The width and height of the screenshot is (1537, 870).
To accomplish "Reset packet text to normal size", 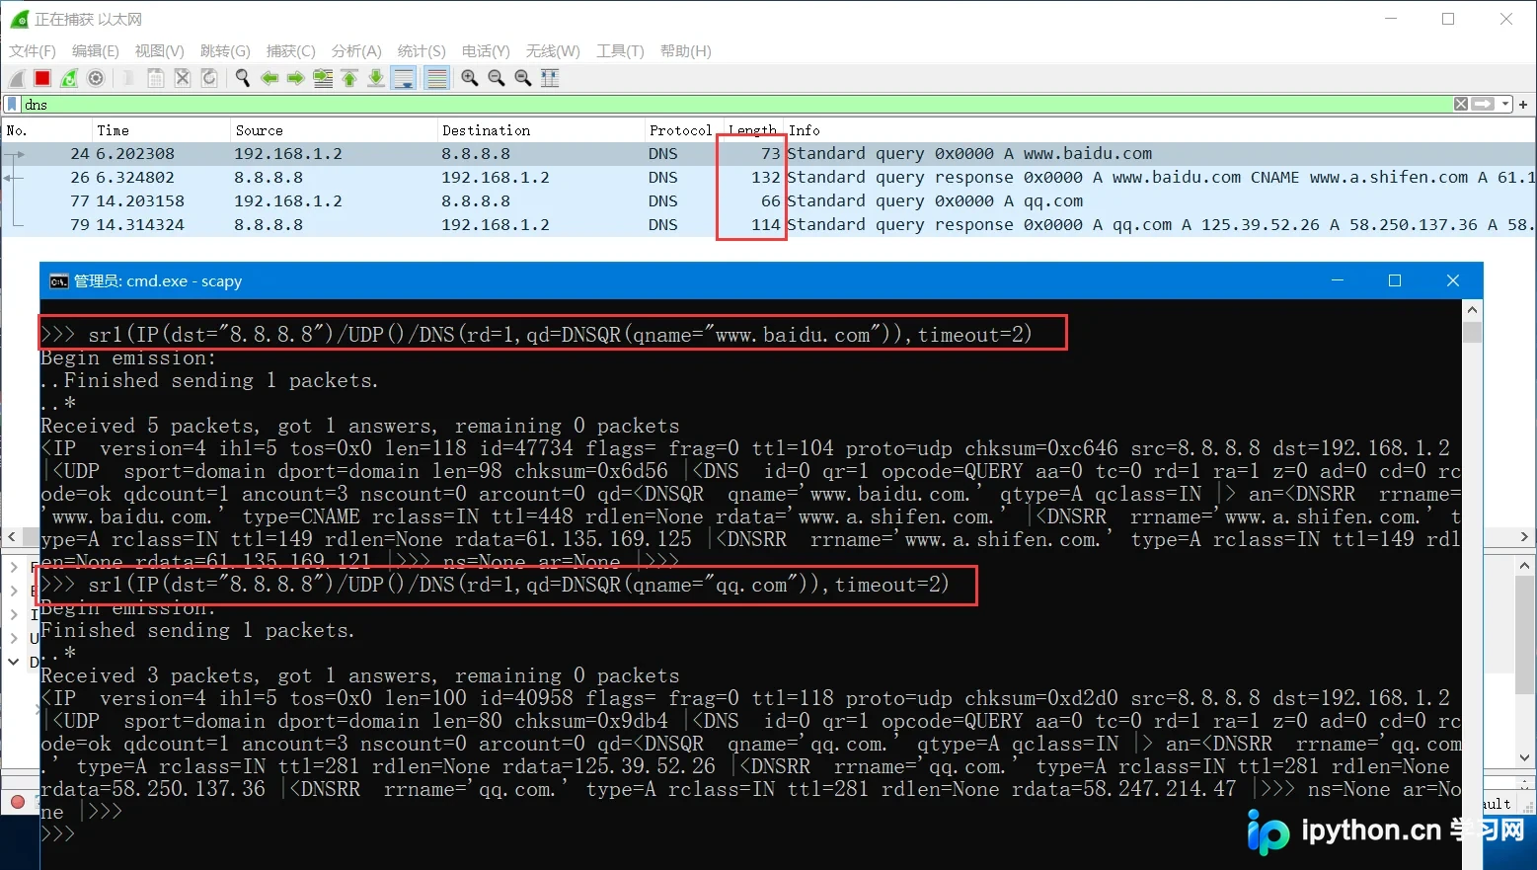I will (523, 78).
